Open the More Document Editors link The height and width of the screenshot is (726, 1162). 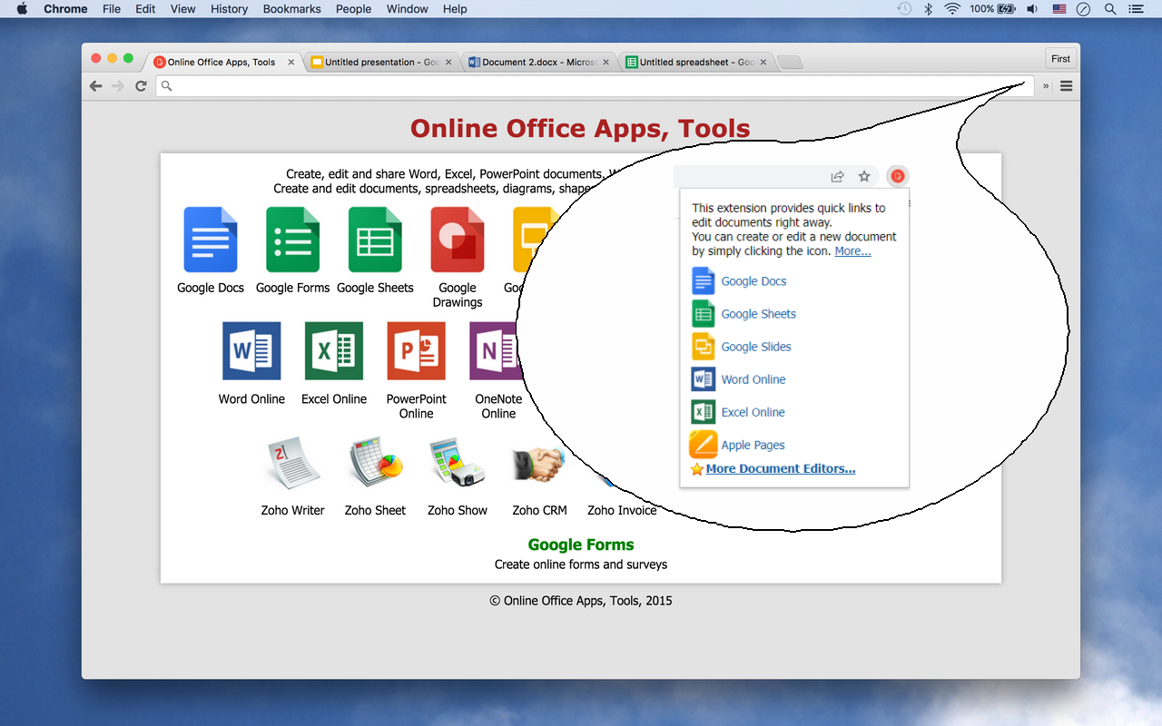point(781,469)
